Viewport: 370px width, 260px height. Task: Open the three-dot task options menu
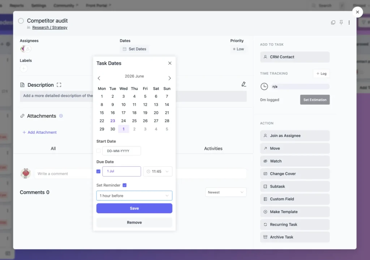[349, 23]
